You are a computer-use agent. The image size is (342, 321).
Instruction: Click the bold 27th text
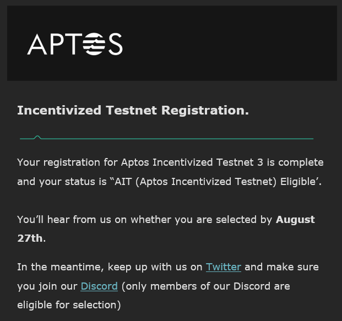click(x=30, y=238)
